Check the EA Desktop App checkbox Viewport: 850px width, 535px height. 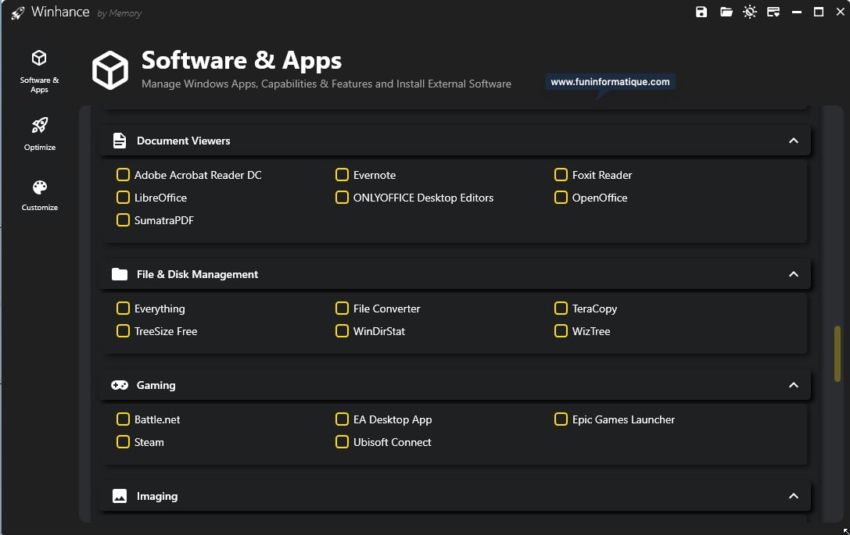pyautogui.click(x=342, y=419)
